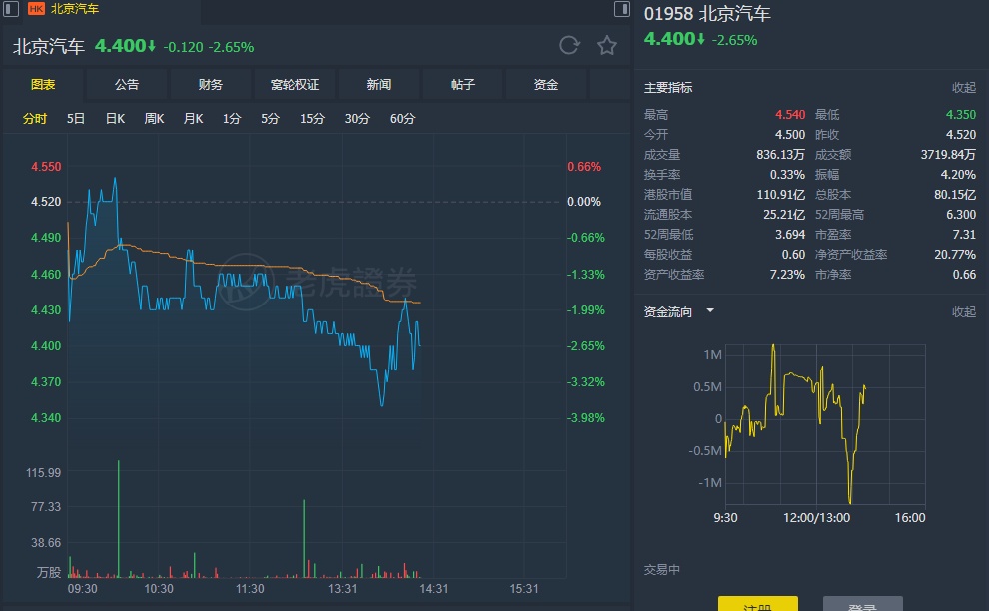Screen dimensions: 989x611
Task: Click the orange HK market badge icon
Action: pyautogui.click(x=37, y=9)
